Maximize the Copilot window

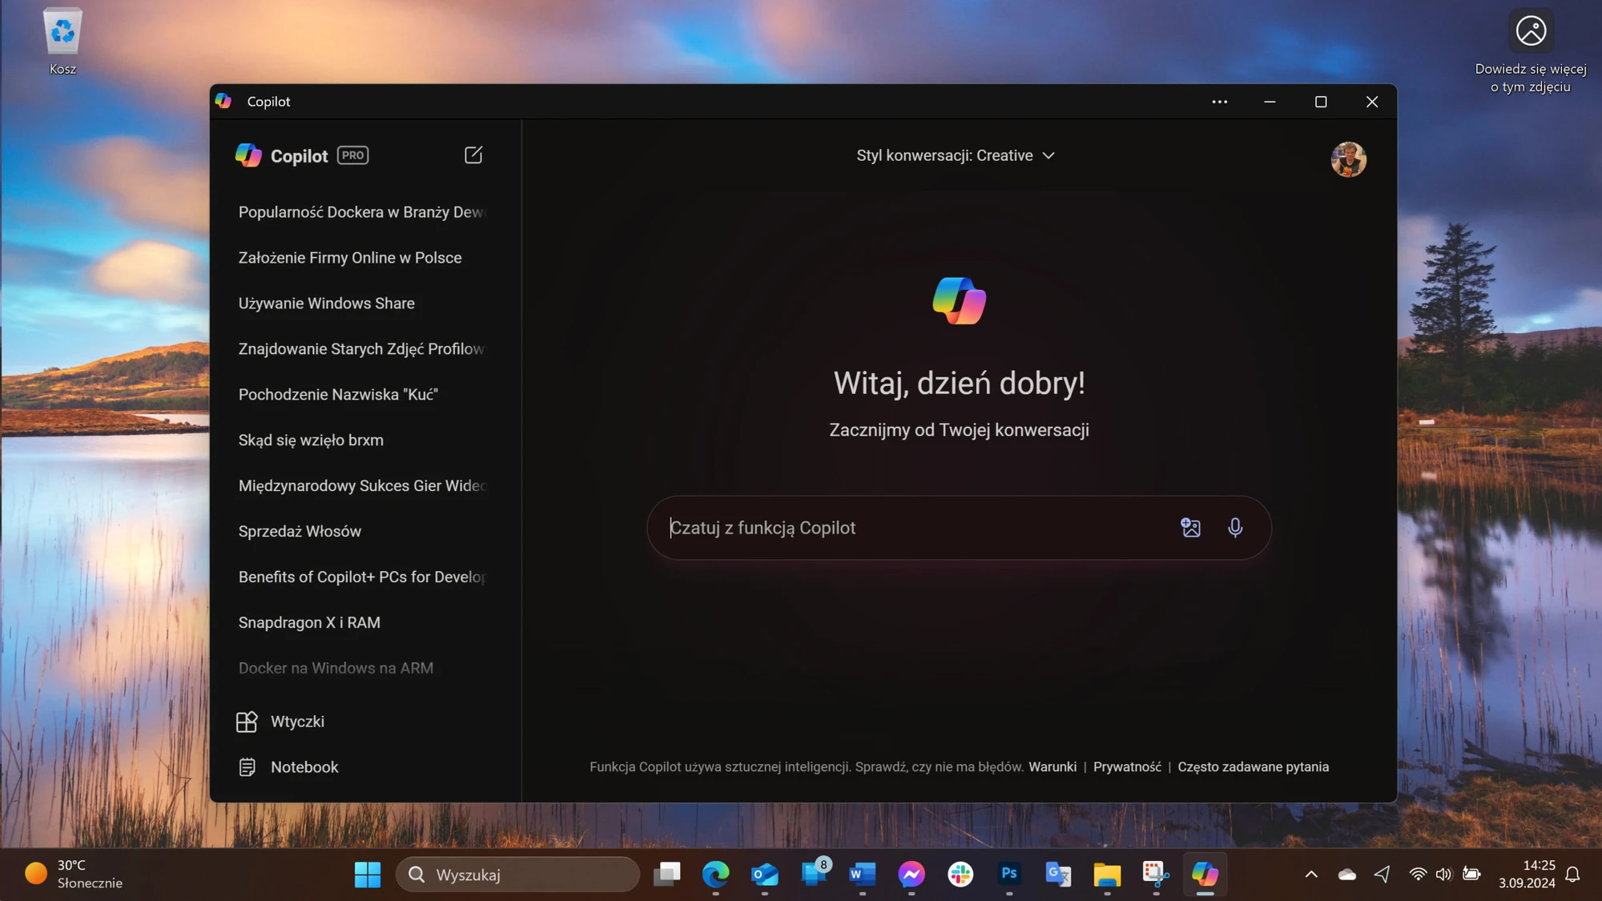[1321, 102]
